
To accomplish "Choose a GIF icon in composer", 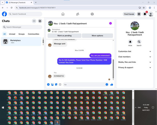I will click(60, 84).
